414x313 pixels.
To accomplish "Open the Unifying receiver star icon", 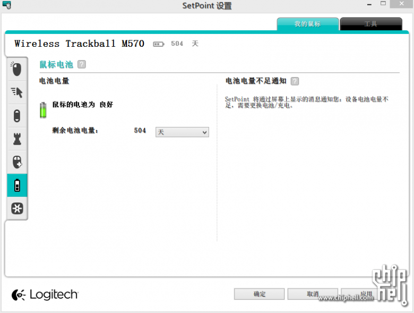I will click(17, 208).
